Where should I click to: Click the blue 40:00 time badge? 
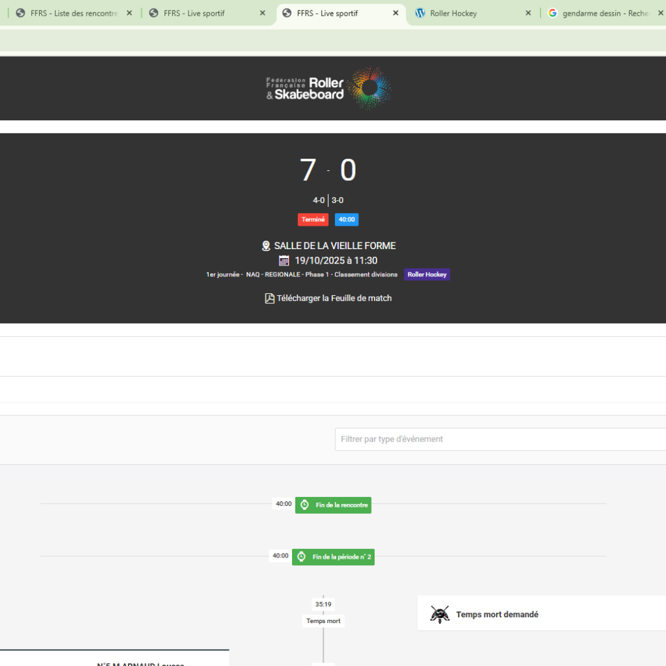(347, 220)
